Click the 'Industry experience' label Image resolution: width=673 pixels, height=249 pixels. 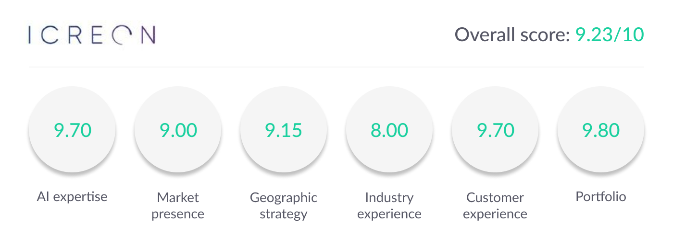click(x=389, y=205)
